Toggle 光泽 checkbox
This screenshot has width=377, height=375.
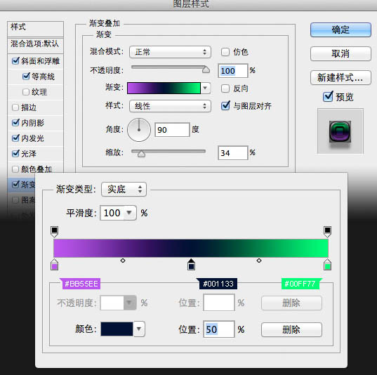[x=15, y=154]
